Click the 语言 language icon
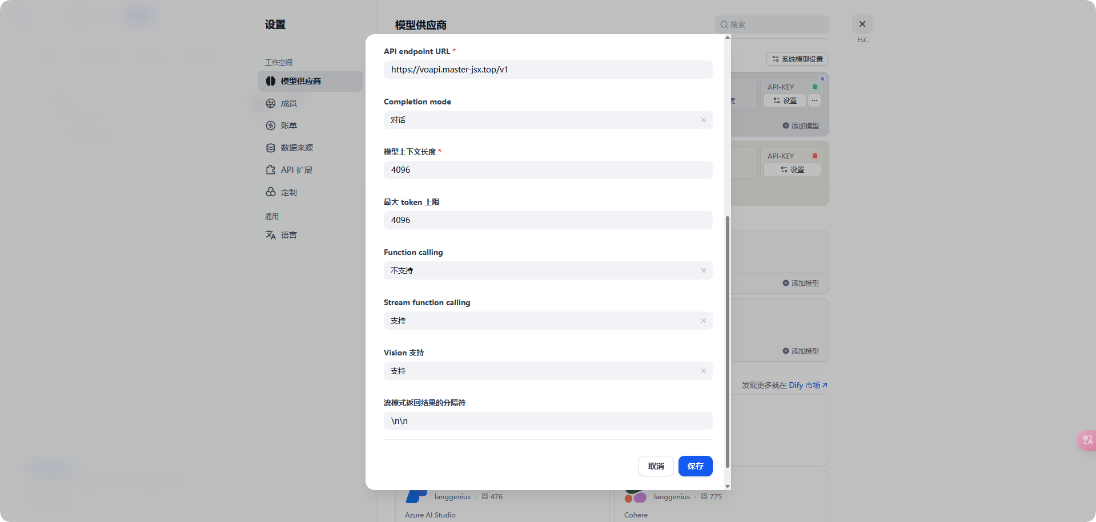 click(x=271, y=235)
